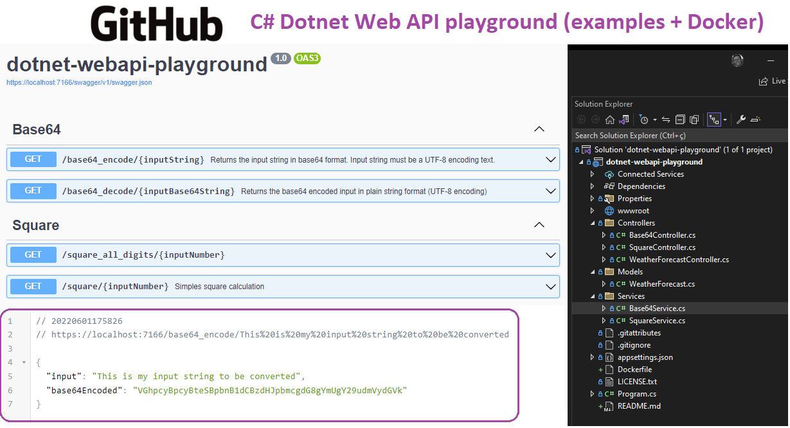
Task: Click the Forward arrow in Solution Explorer toolbar
Action: tap(596, 120)
